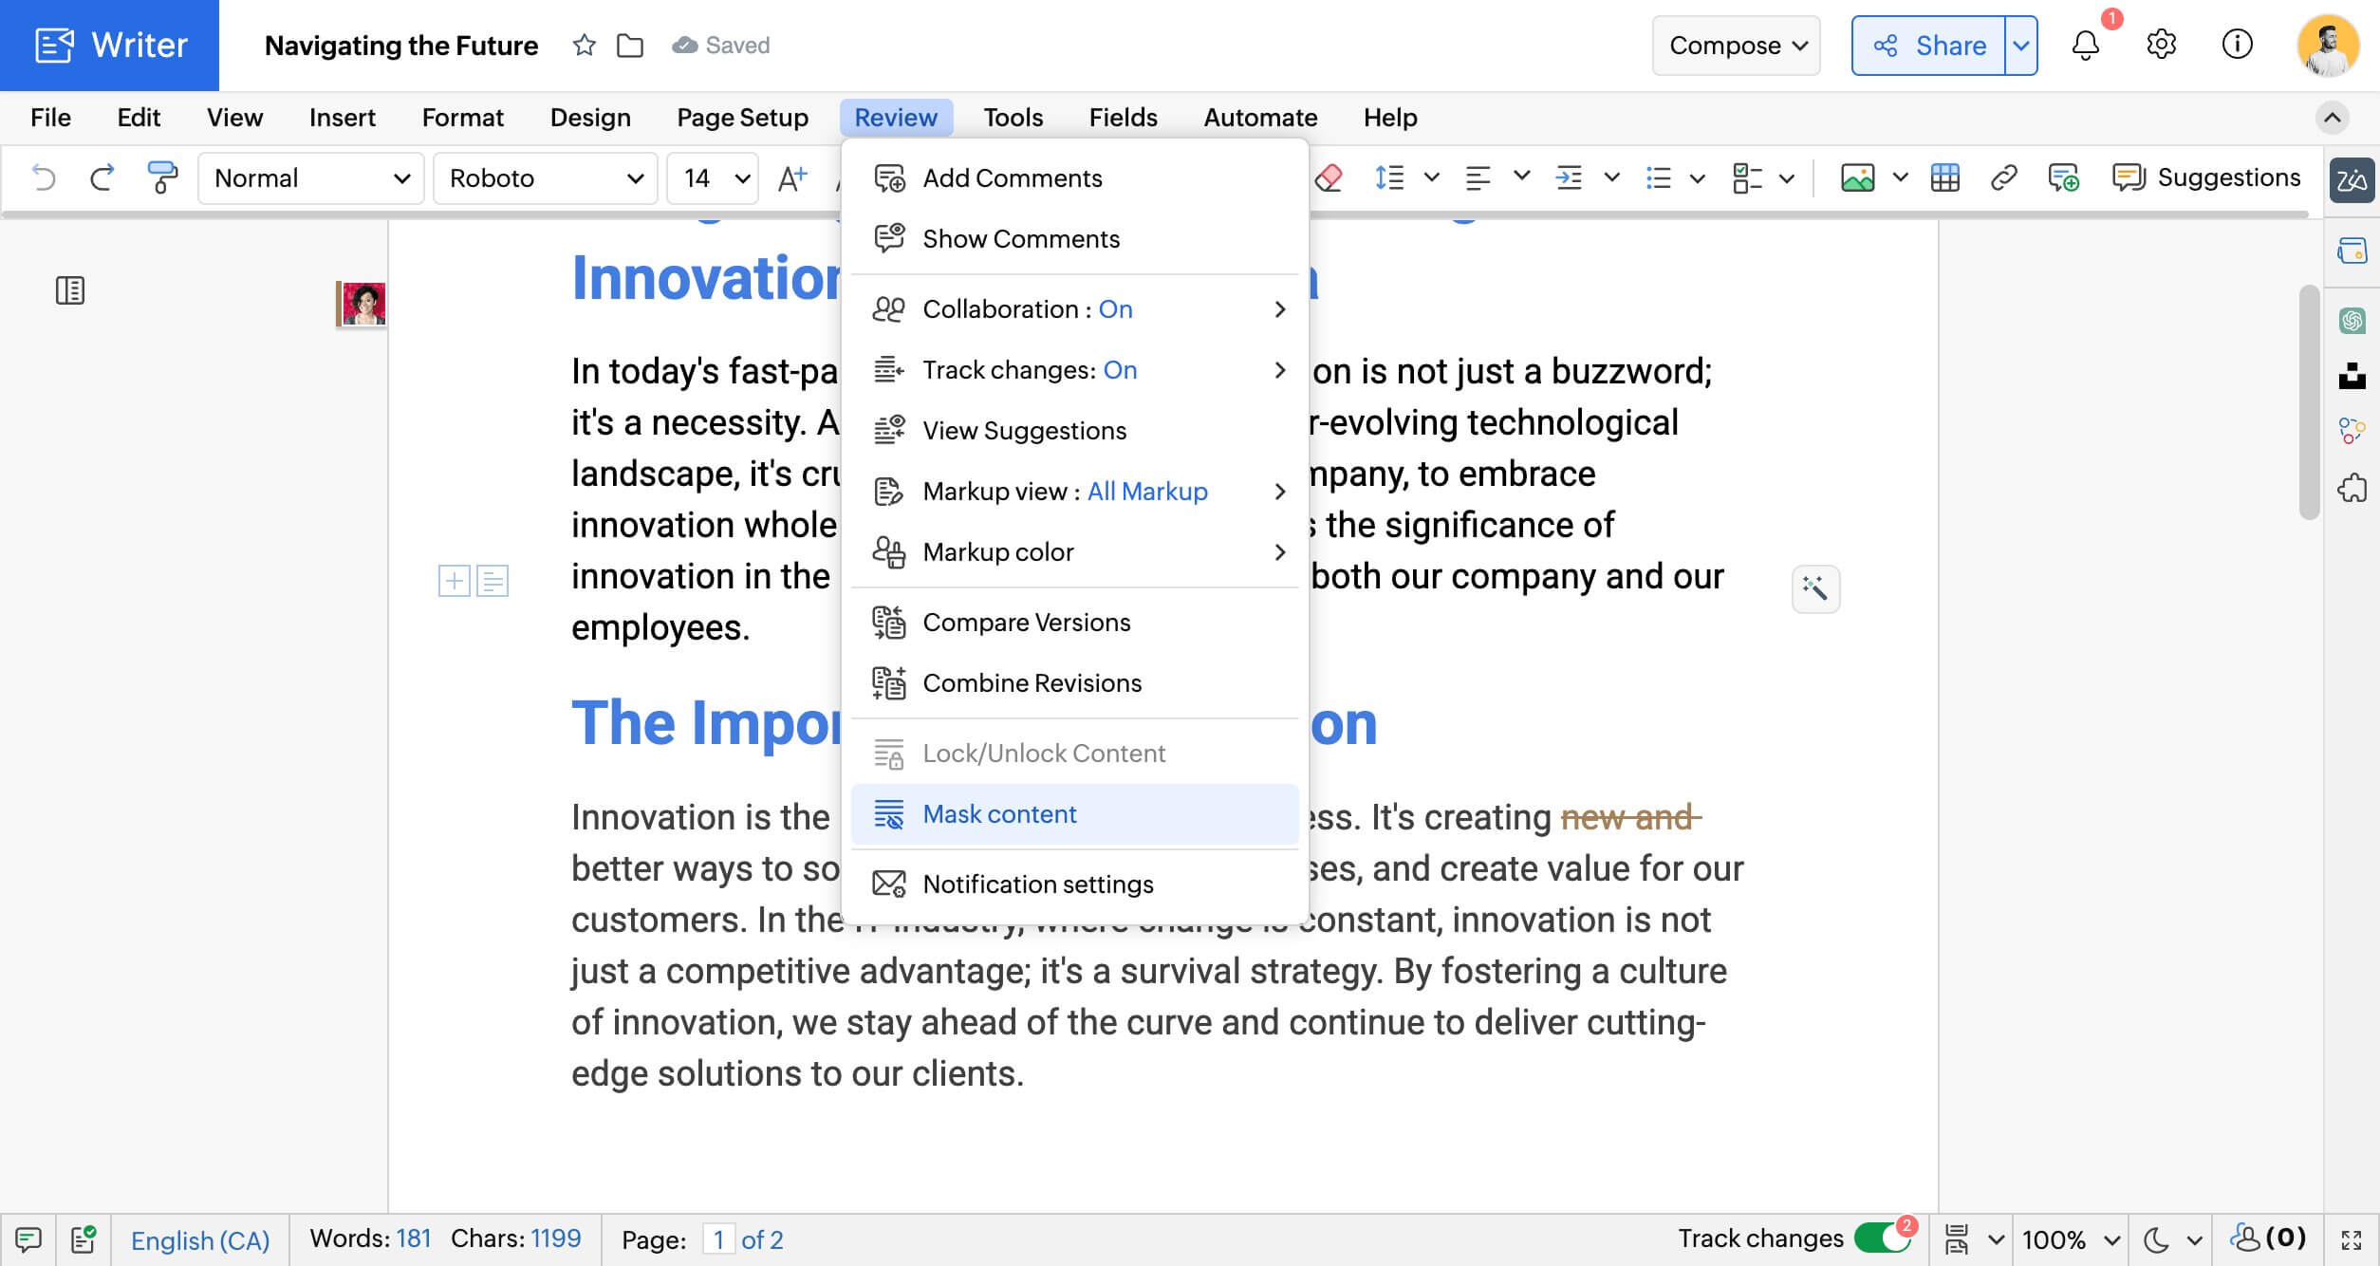Screen dimensions: 2380x1266
Task: Click the magic wand AI assistant icon
Action: pos(1815,589)
